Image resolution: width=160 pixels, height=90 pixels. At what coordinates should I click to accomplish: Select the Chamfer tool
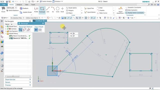tap(101, 10)
